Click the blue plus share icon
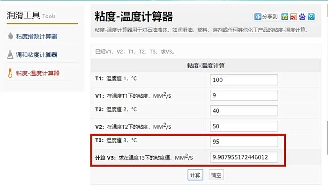328x196 pixels. [258, 16]
